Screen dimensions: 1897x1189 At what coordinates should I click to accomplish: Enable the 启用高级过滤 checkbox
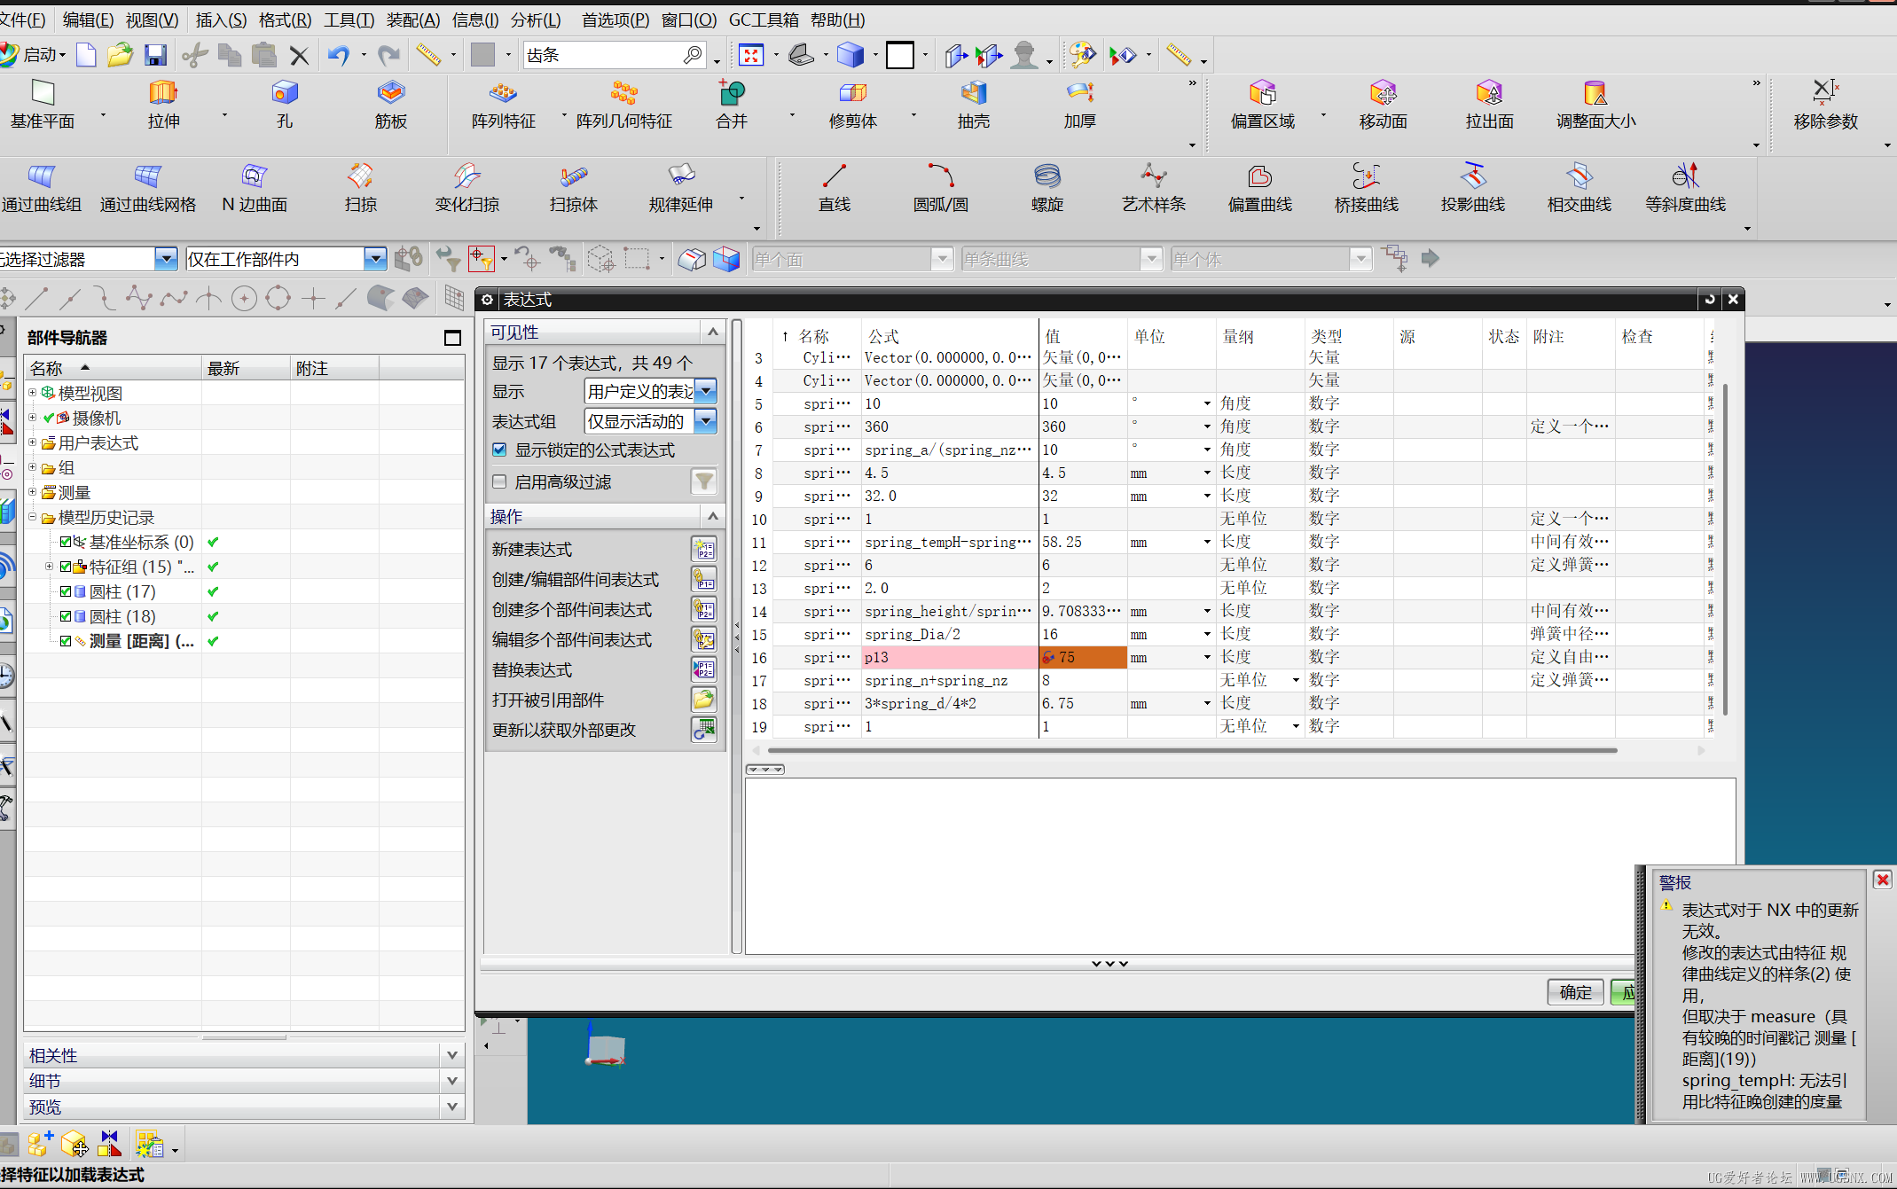click(499, 481)
